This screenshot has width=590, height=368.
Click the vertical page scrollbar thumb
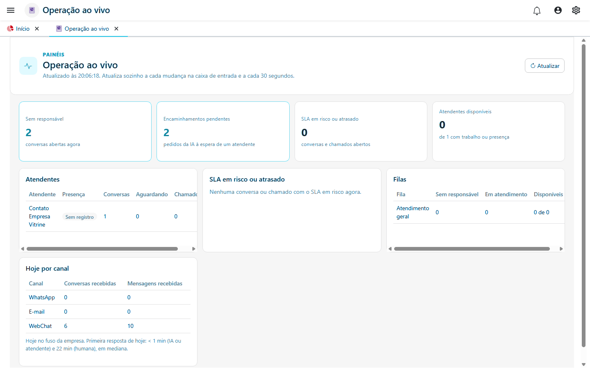point(584,195)
